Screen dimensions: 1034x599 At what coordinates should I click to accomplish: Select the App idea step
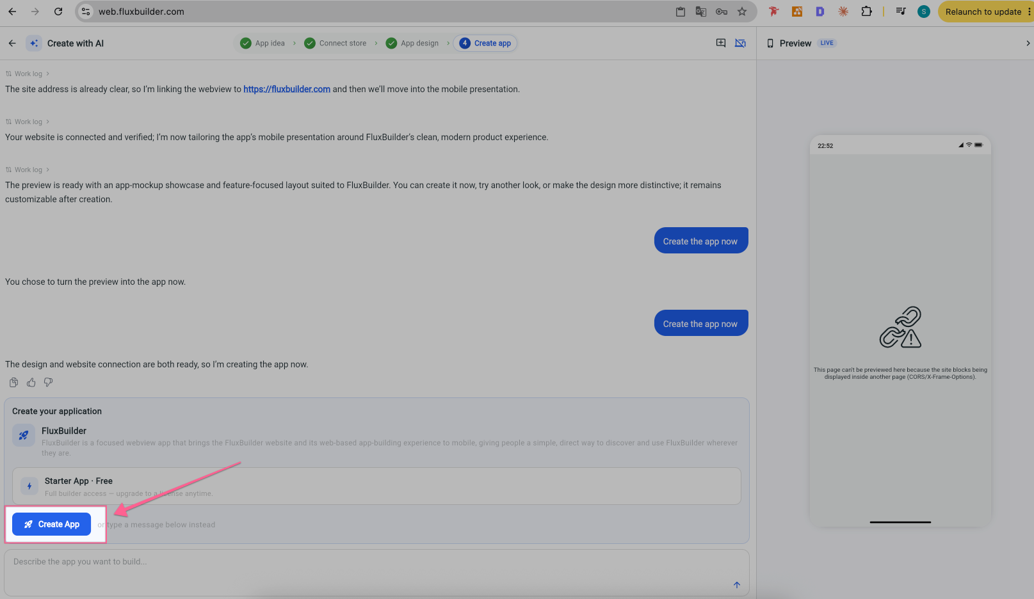point(263,43)
